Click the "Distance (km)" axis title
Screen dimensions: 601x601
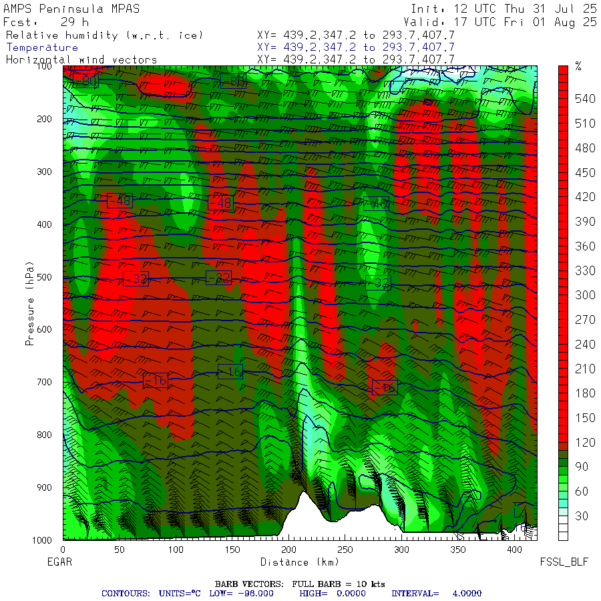(299, 562)
